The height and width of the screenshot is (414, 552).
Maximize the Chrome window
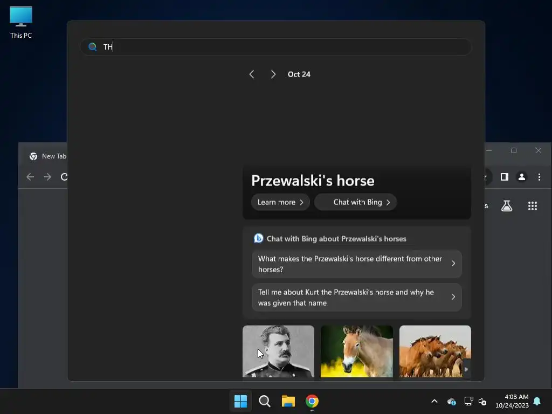(514, 151)
